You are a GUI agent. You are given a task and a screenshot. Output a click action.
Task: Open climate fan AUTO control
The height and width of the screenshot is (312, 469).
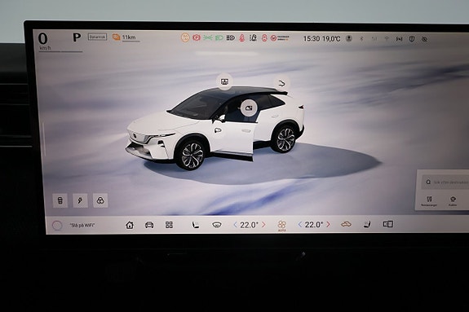pyautogui.click(x=281, y=226)
